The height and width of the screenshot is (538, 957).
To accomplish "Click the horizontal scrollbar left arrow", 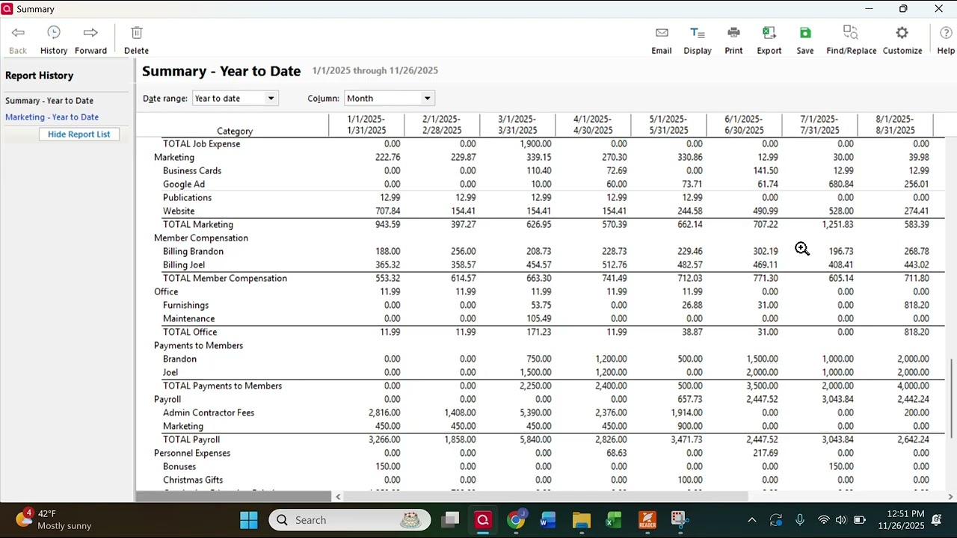I will [x=338, y=497].
